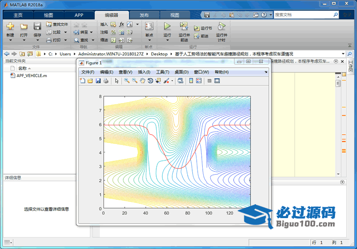Click Desktop in the path bar

coord(159,54)
